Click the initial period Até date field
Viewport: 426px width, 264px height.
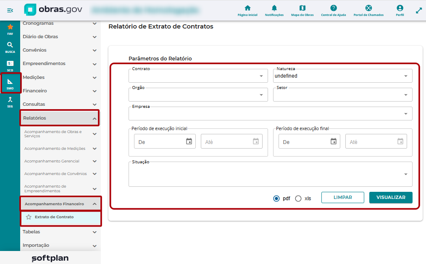231,141
